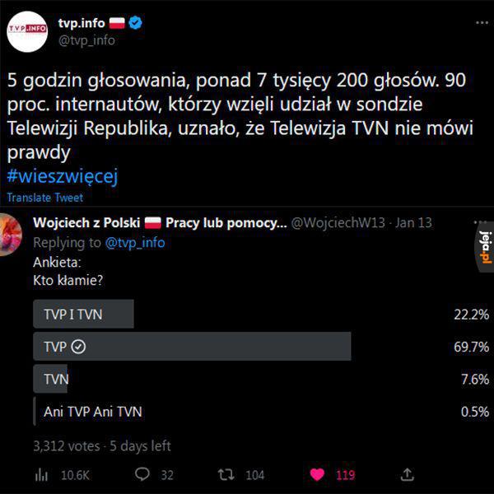Image resolution: width=494 pixels, height=494 pixels.
Task: Open the tvp.info profile avatar
Action: 27,31
